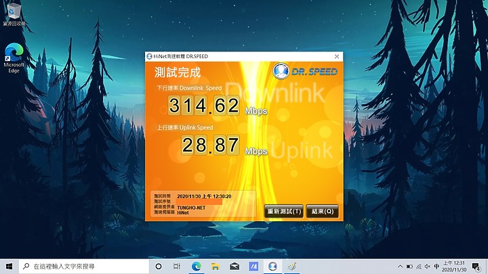Click the 28.87 uplink speed value
Image resolution: width=488 pixels, height=274 pixels.
pyautogui.click(x=210, y=145)
